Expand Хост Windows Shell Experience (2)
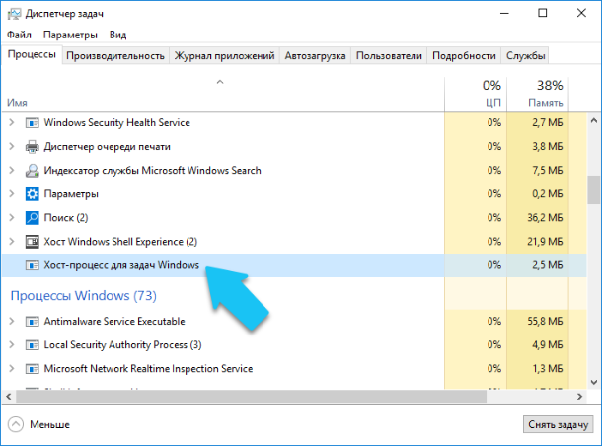This screenshot has width=602, height=446. pos(12,242)
